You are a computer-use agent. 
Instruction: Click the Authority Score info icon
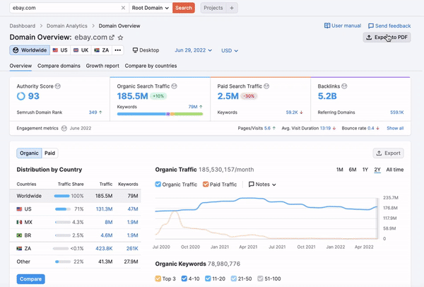click(58, 86)
